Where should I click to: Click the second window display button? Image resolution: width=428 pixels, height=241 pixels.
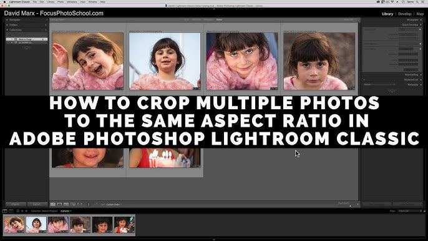point(11,211)
